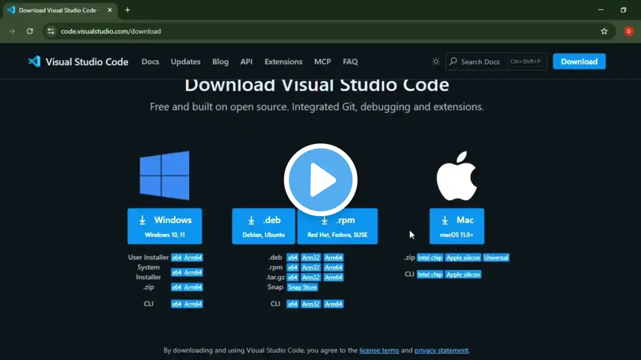Download the .tar.gz Arm64 archive
The height and width of the screenshot is (360, 641).
[x=334, y=277]
